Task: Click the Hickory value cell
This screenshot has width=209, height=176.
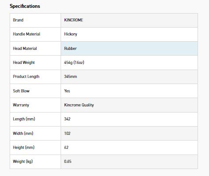Action: tap(129, 34)
